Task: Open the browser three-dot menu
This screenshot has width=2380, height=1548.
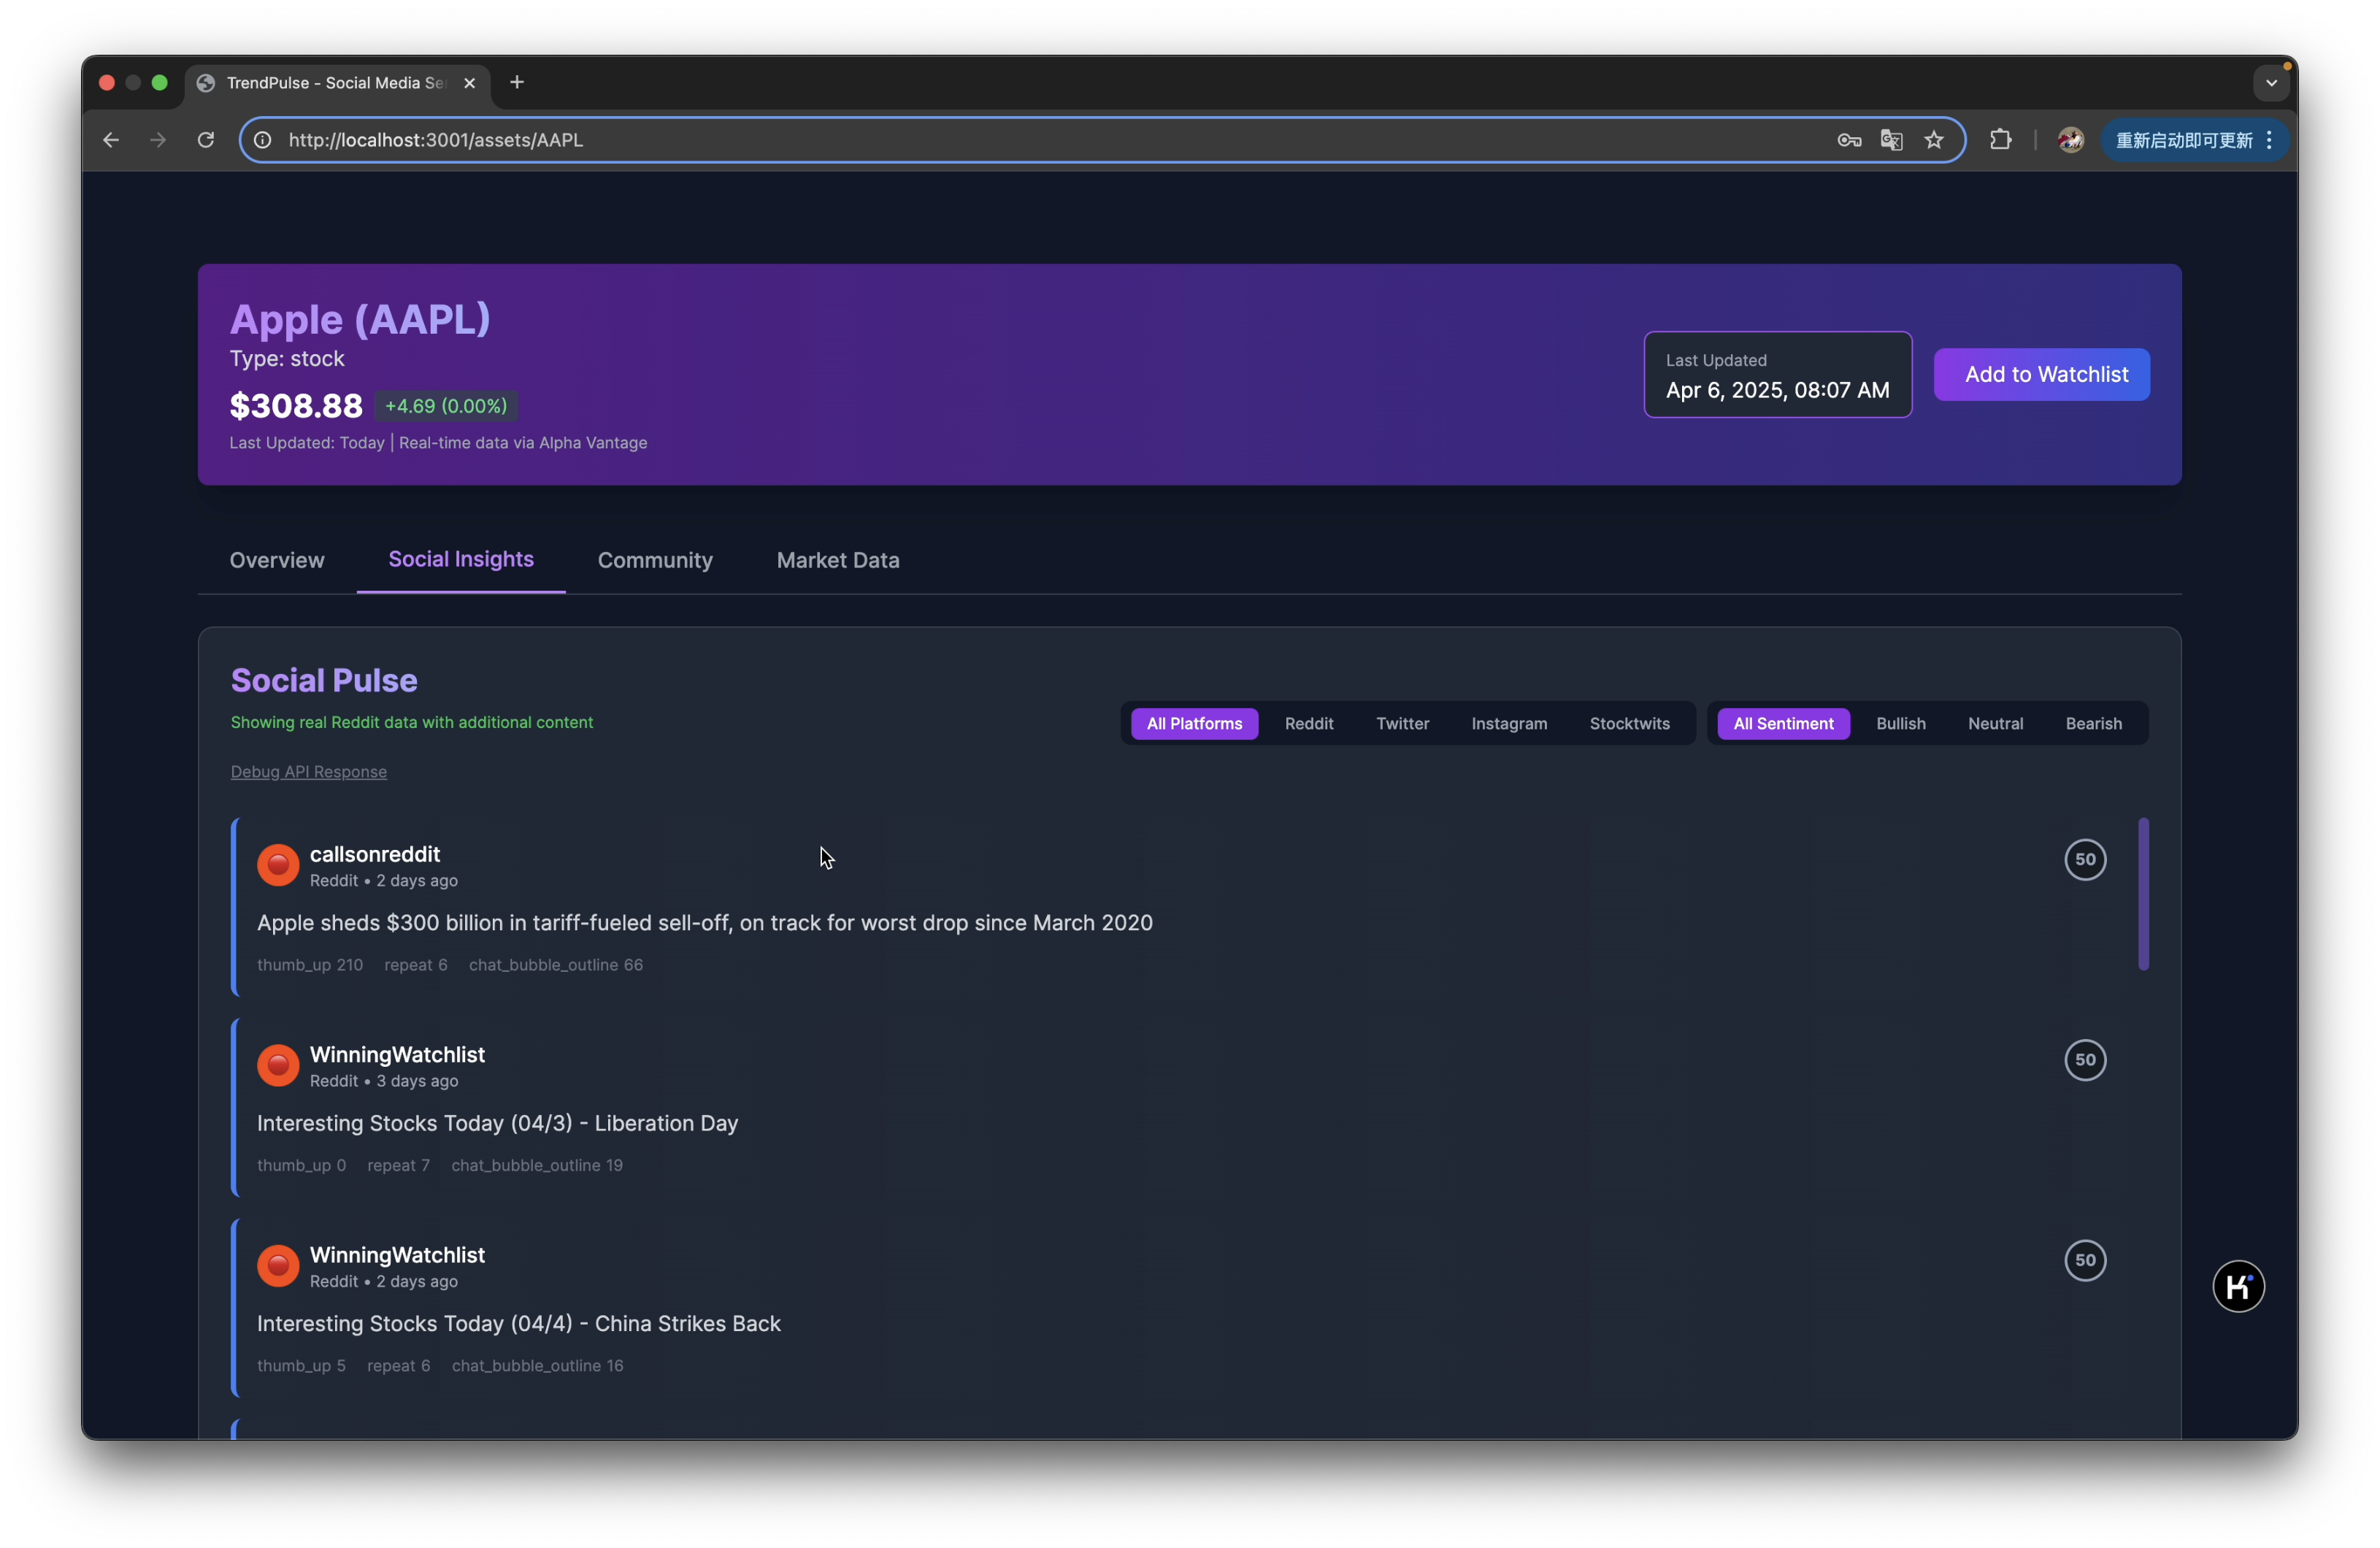Action: [x=2269, y=140]
